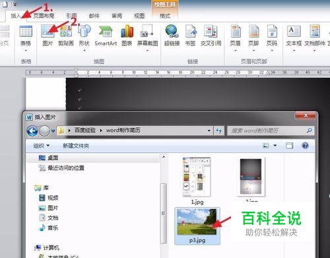Open the References (引用) tab

71,16
